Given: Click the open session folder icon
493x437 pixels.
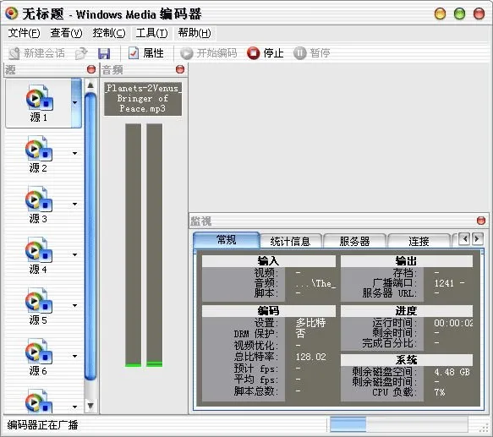Looking at the screenshot, I should (x=81, y=53).
